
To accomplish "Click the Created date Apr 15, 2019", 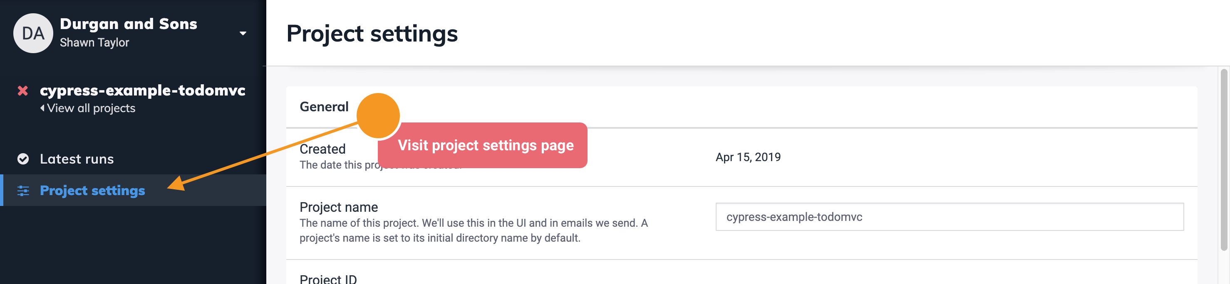I will click(x=748, y=157).
